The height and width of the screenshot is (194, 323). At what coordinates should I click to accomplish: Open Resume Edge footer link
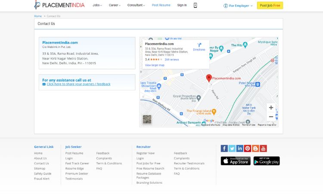[x=75, y=169]
